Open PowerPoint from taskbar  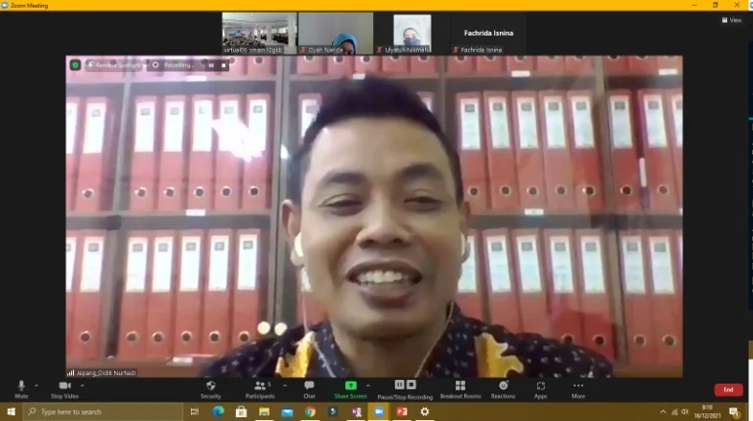402,411
